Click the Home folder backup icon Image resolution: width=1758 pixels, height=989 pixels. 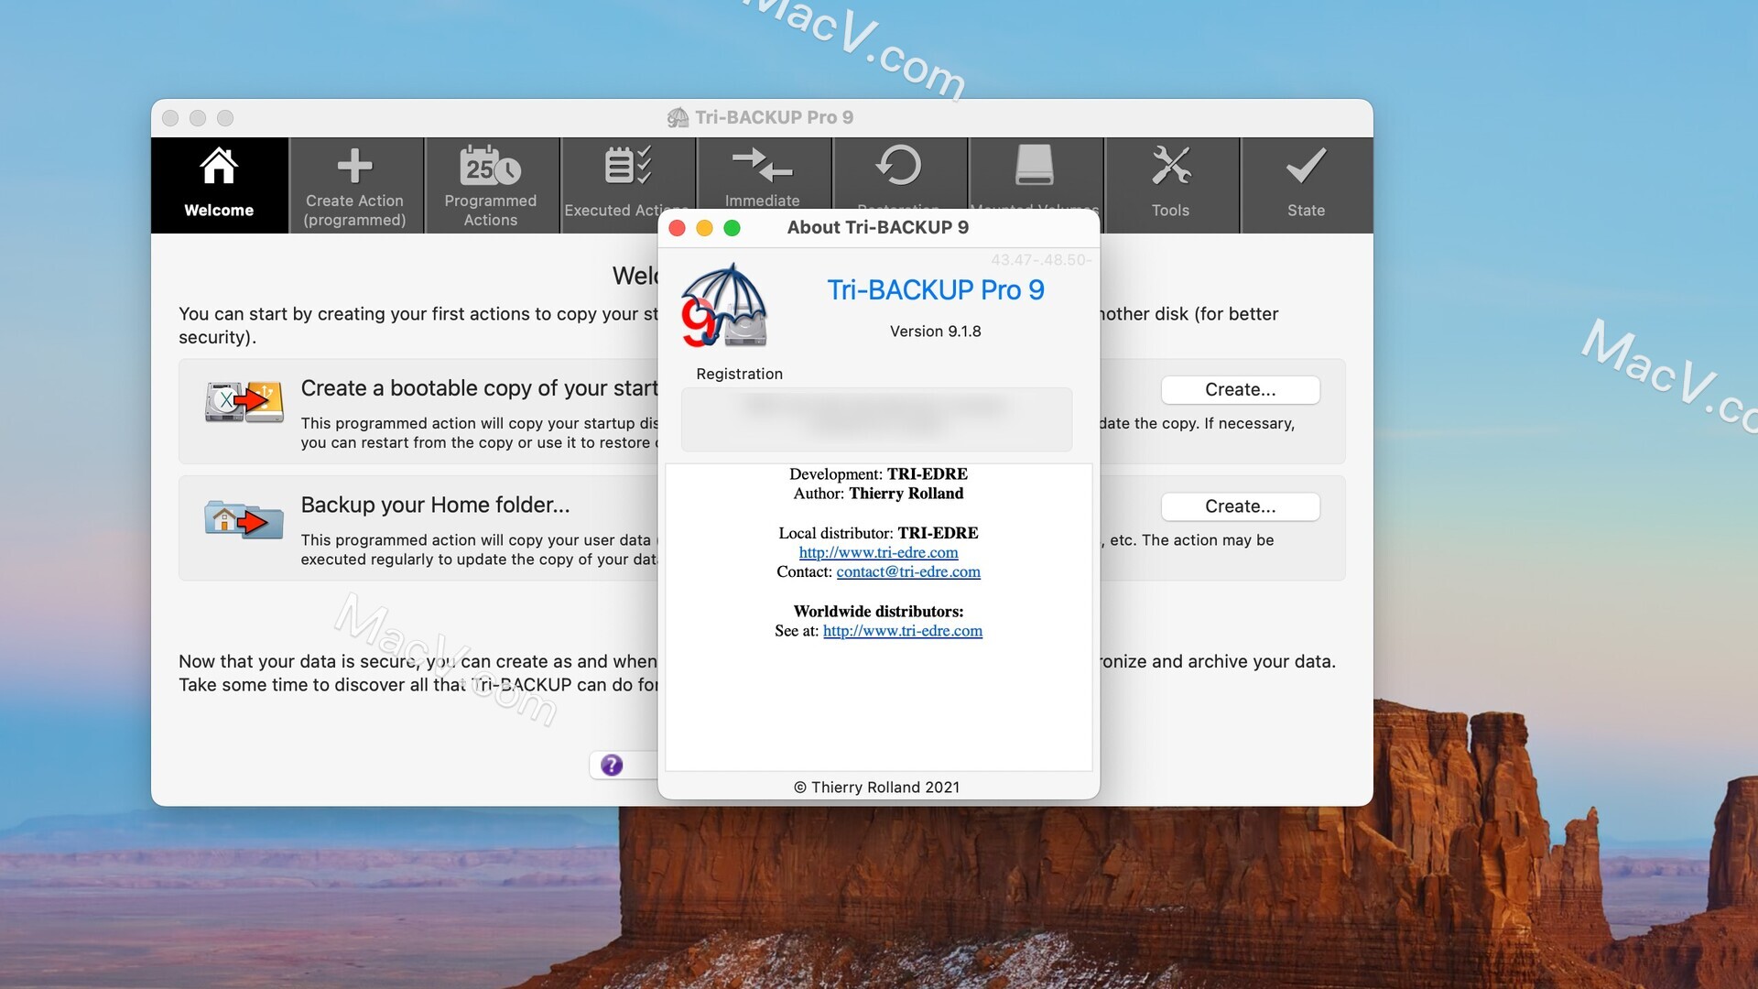click(x=244, y=519)
